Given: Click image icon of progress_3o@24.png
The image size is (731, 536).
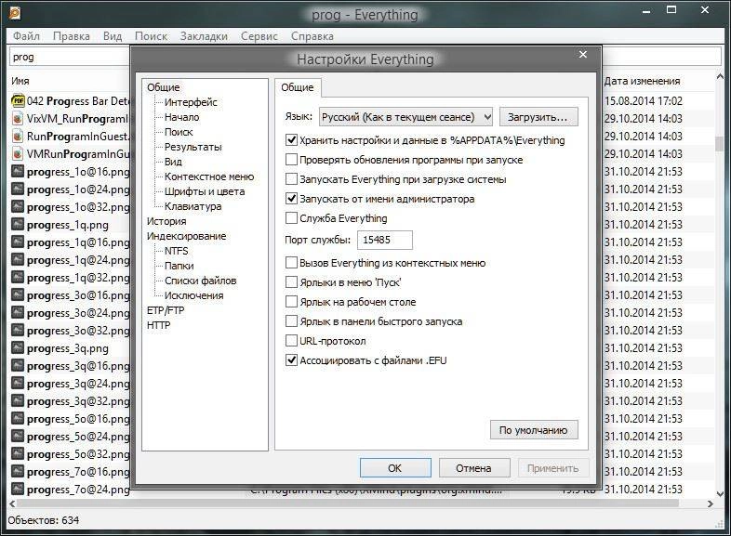Looking at the screenshot, I should 18,313.
